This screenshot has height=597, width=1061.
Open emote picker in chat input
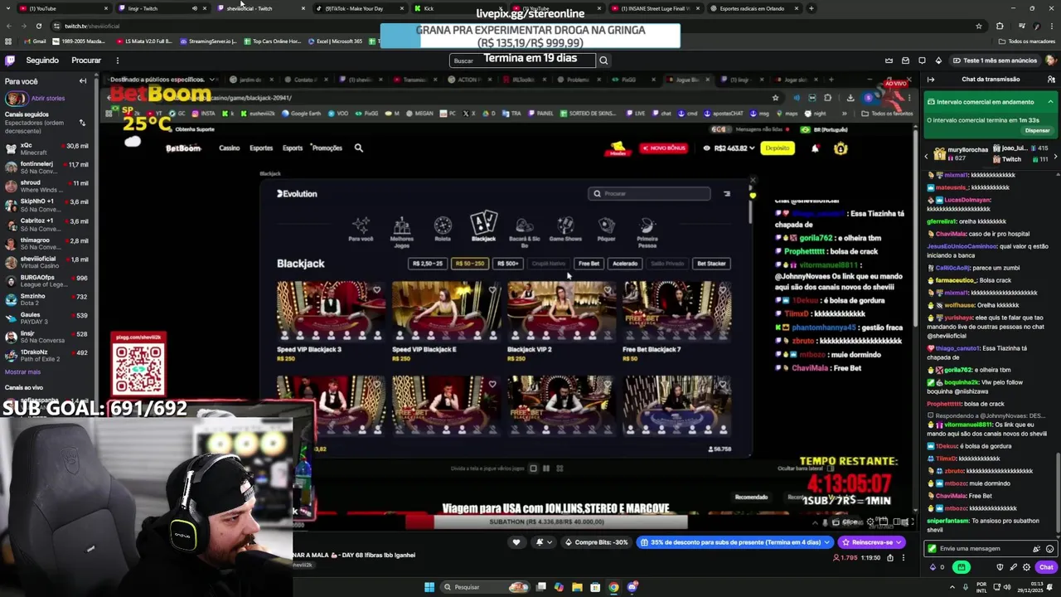click(1049, 548)
